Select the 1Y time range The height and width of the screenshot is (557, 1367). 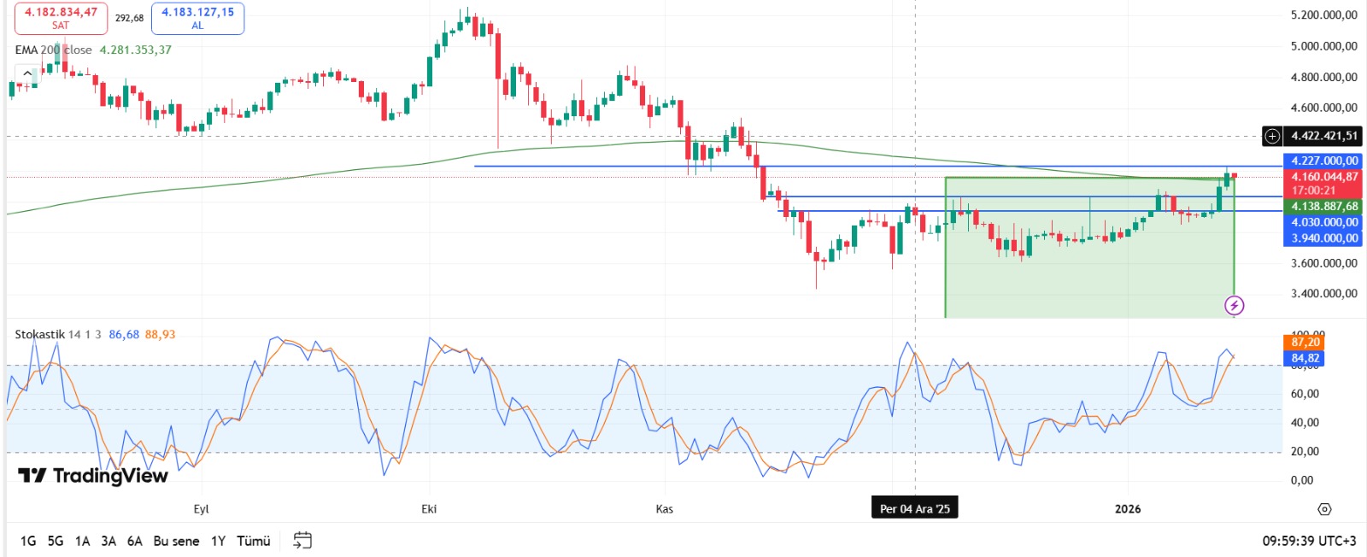(218, 541)
